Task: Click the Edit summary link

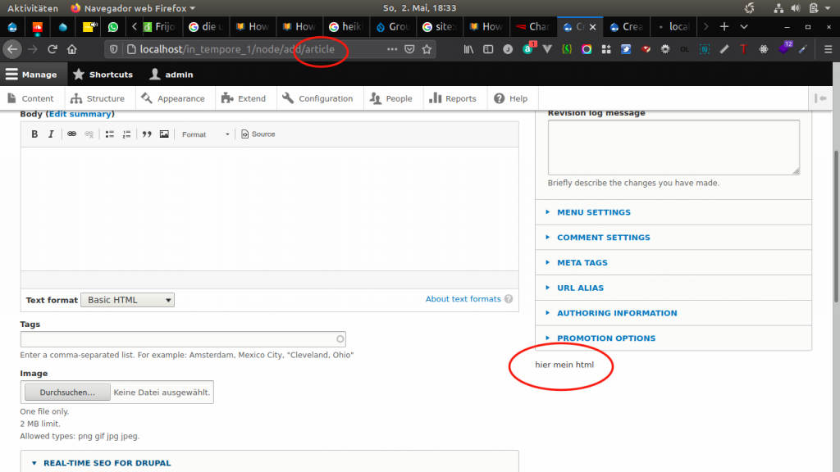Action: pos(80,114)
